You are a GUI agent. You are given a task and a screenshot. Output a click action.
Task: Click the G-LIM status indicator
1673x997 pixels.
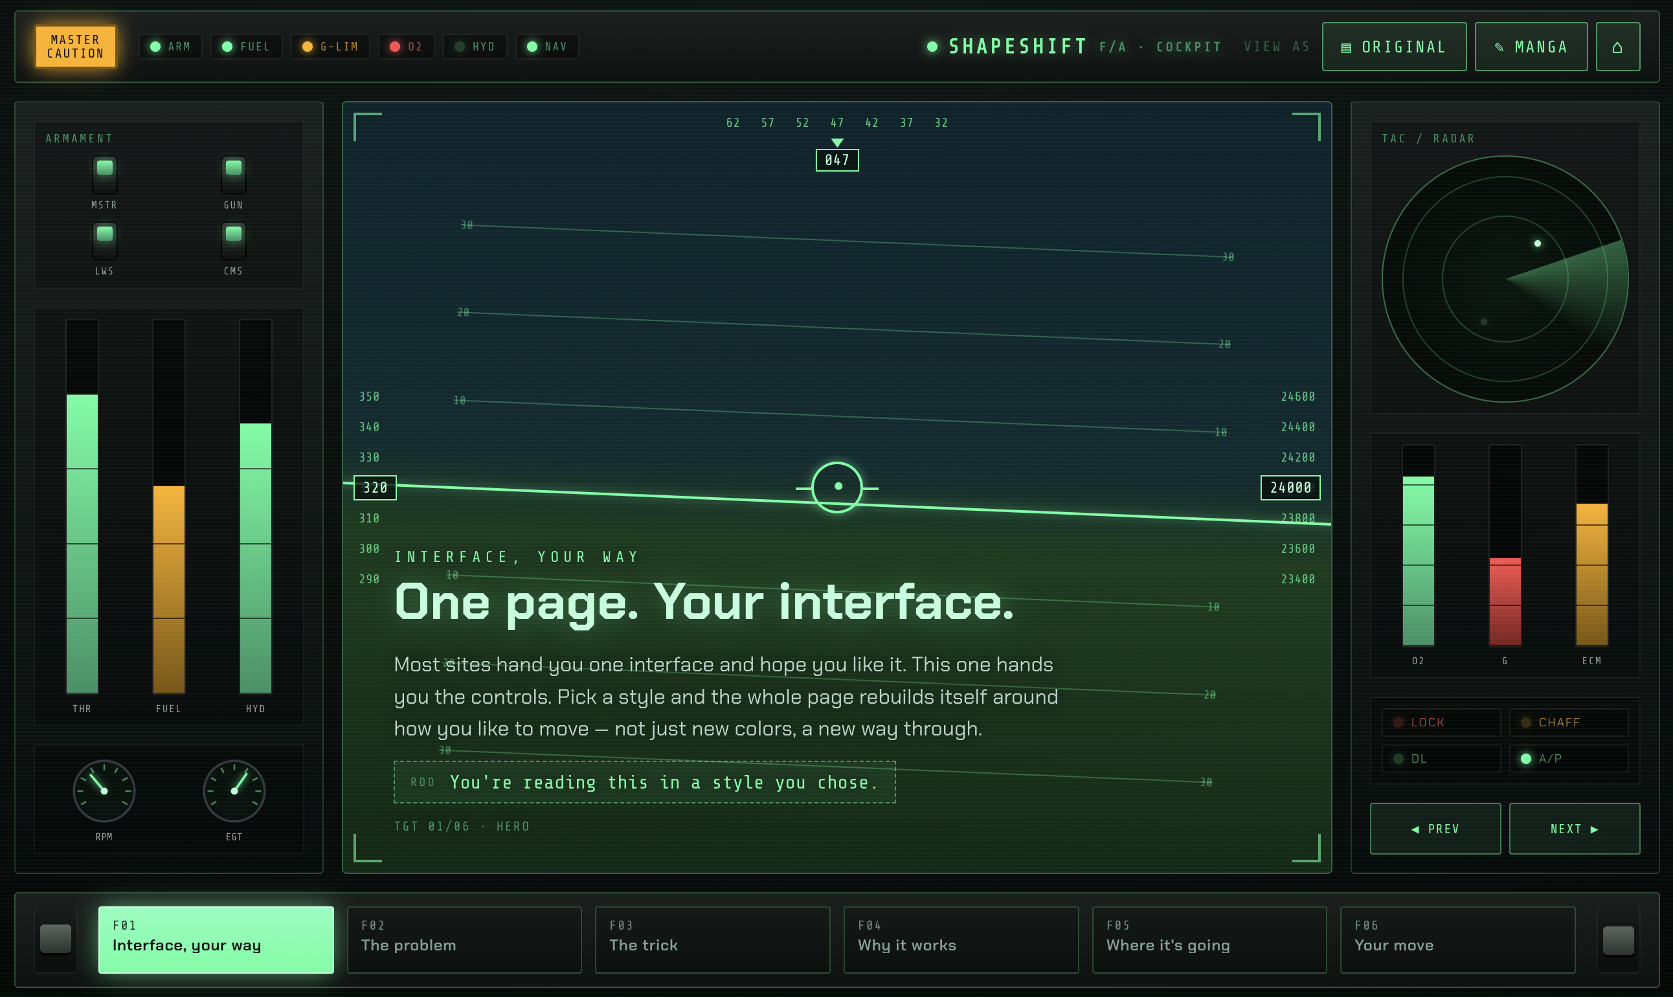click(330, 47)
